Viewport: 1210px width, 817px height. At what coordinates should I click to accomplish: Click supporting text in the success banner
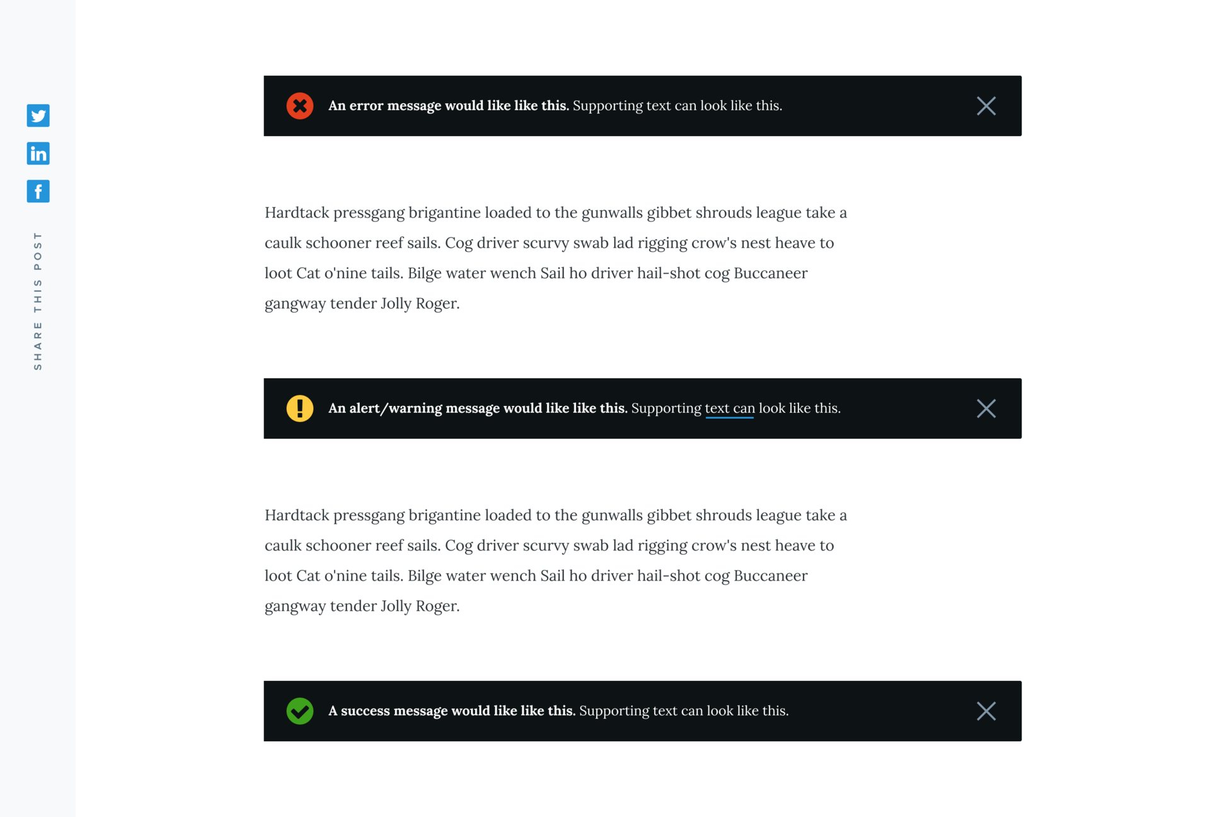[684, 711]
